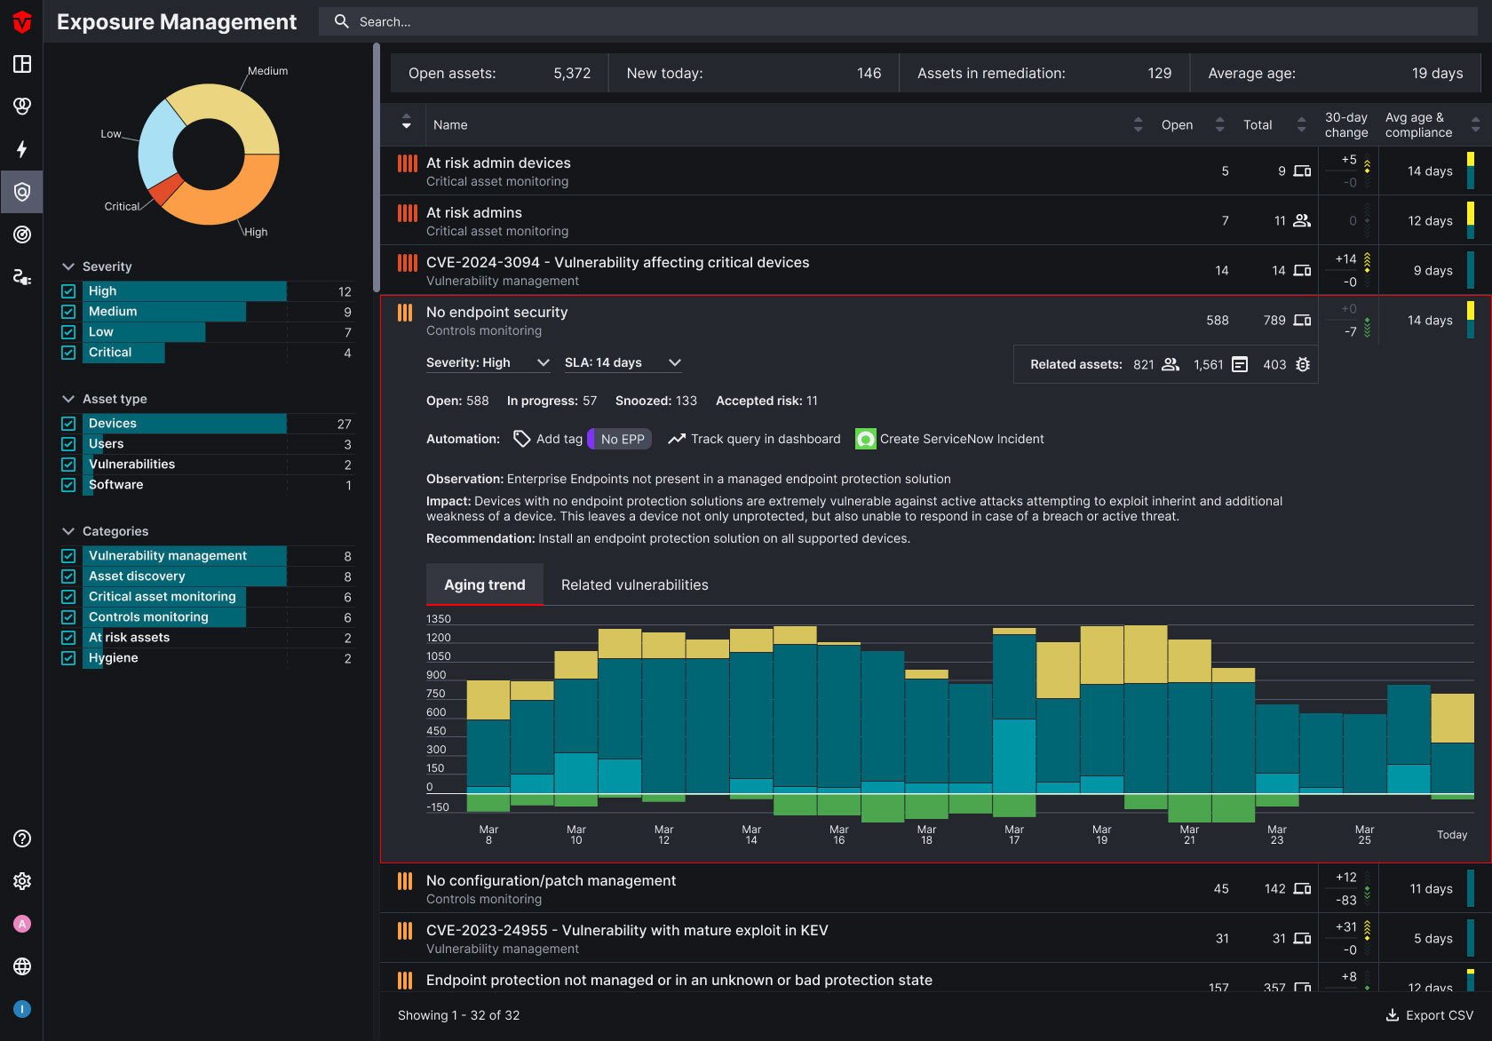Select the Aging trend tab
This screenshot has width=1492, height=1041.
(x=484, y=584)
